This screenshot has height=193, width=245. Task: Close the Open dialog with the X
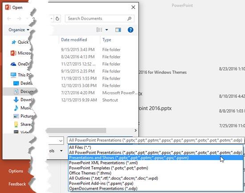(133, 7)
